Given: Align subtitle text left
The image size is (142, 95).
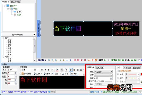Looking at the screenshot, I should (x=71, y=70).
